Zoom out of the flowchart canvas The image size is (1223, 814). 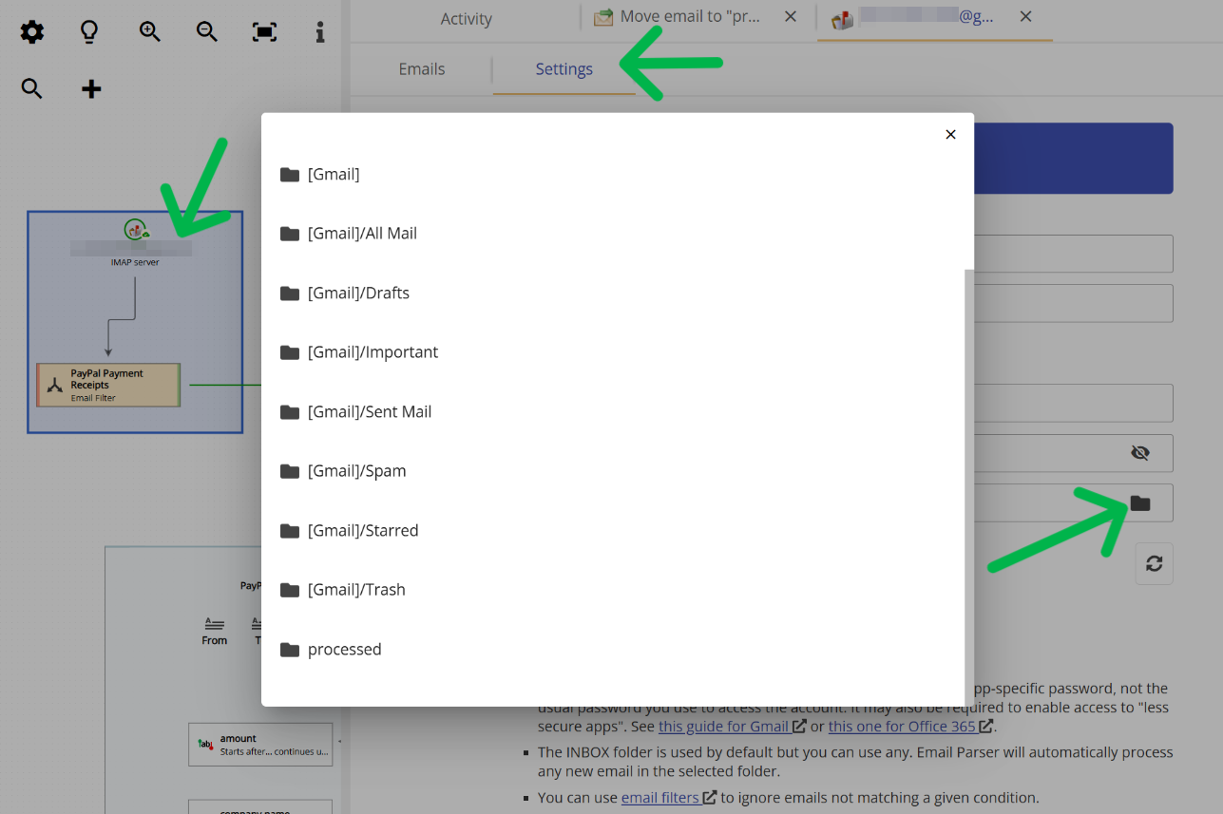pyautogui.click(x=206, y=31)
